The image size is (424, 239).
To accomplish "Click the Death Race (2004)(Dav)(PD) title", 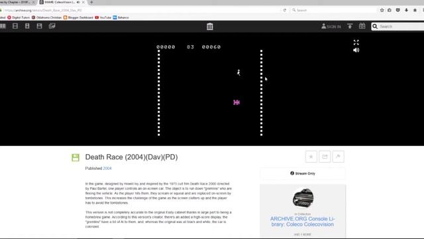I will click(x=131, y=157).
